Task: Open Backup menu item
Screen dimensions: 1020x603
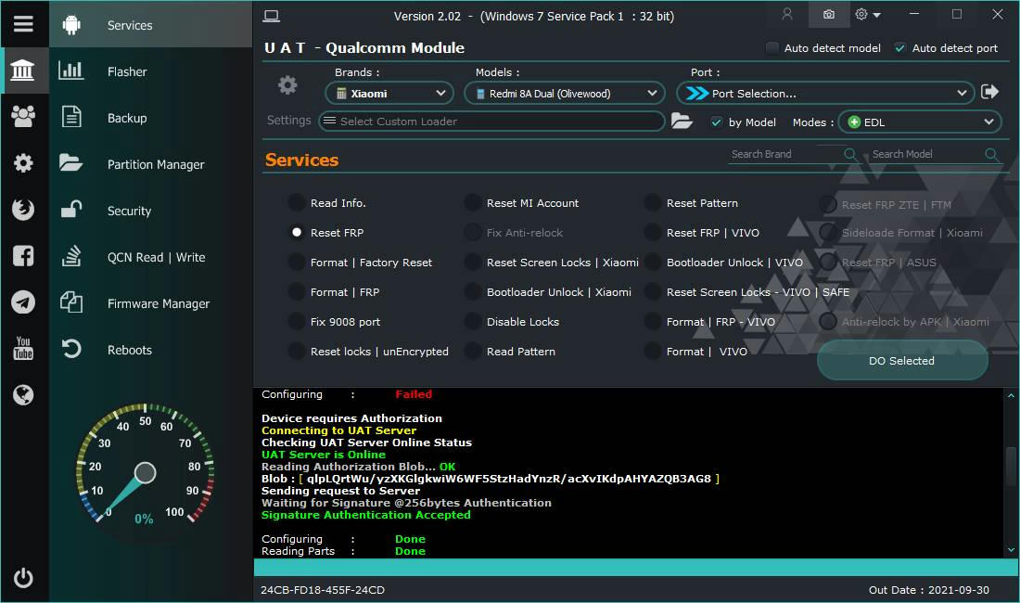Action: point(151,118)
